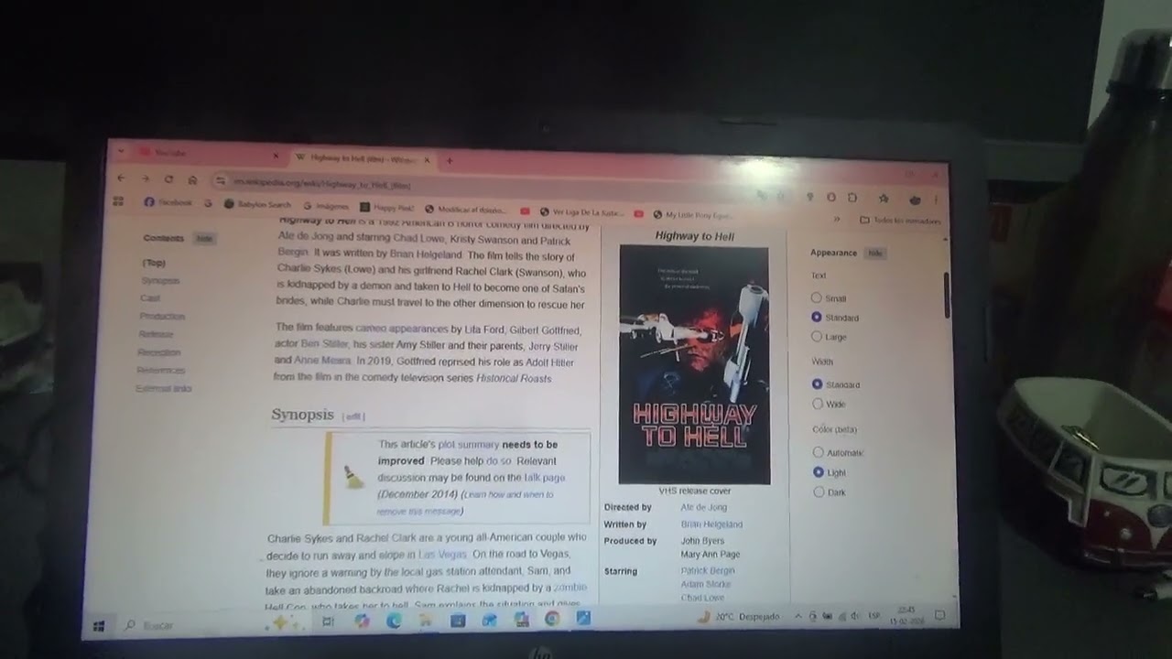This screenshot has height=659, width=1172.
Task: Select Large text size
Action: pyautogui.click(x=817, y=336)
